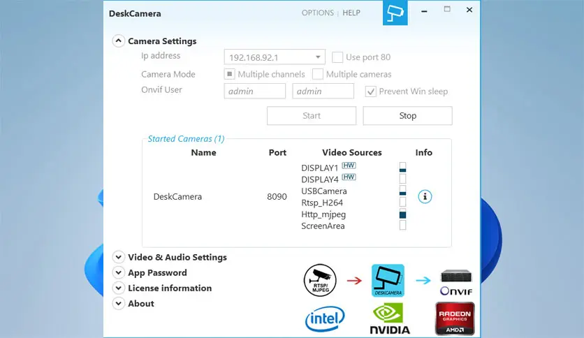584x338 pixels.
Task: Toggle the USBCamera source indicator
Action: click(402, 191)
